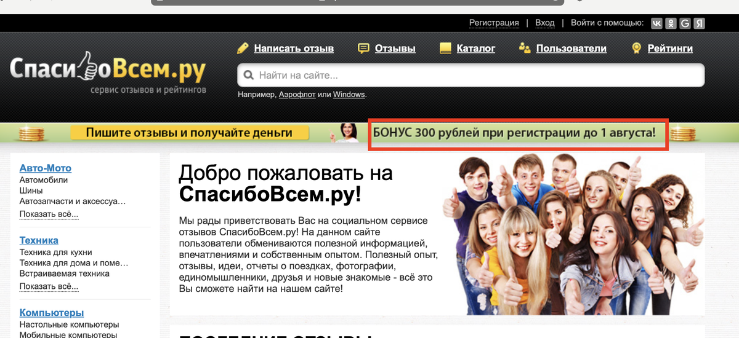This screenshot has height=338, width=739.
Task: Open Настольные компьютеры subcategory
Action: click(x=69, y=324)
